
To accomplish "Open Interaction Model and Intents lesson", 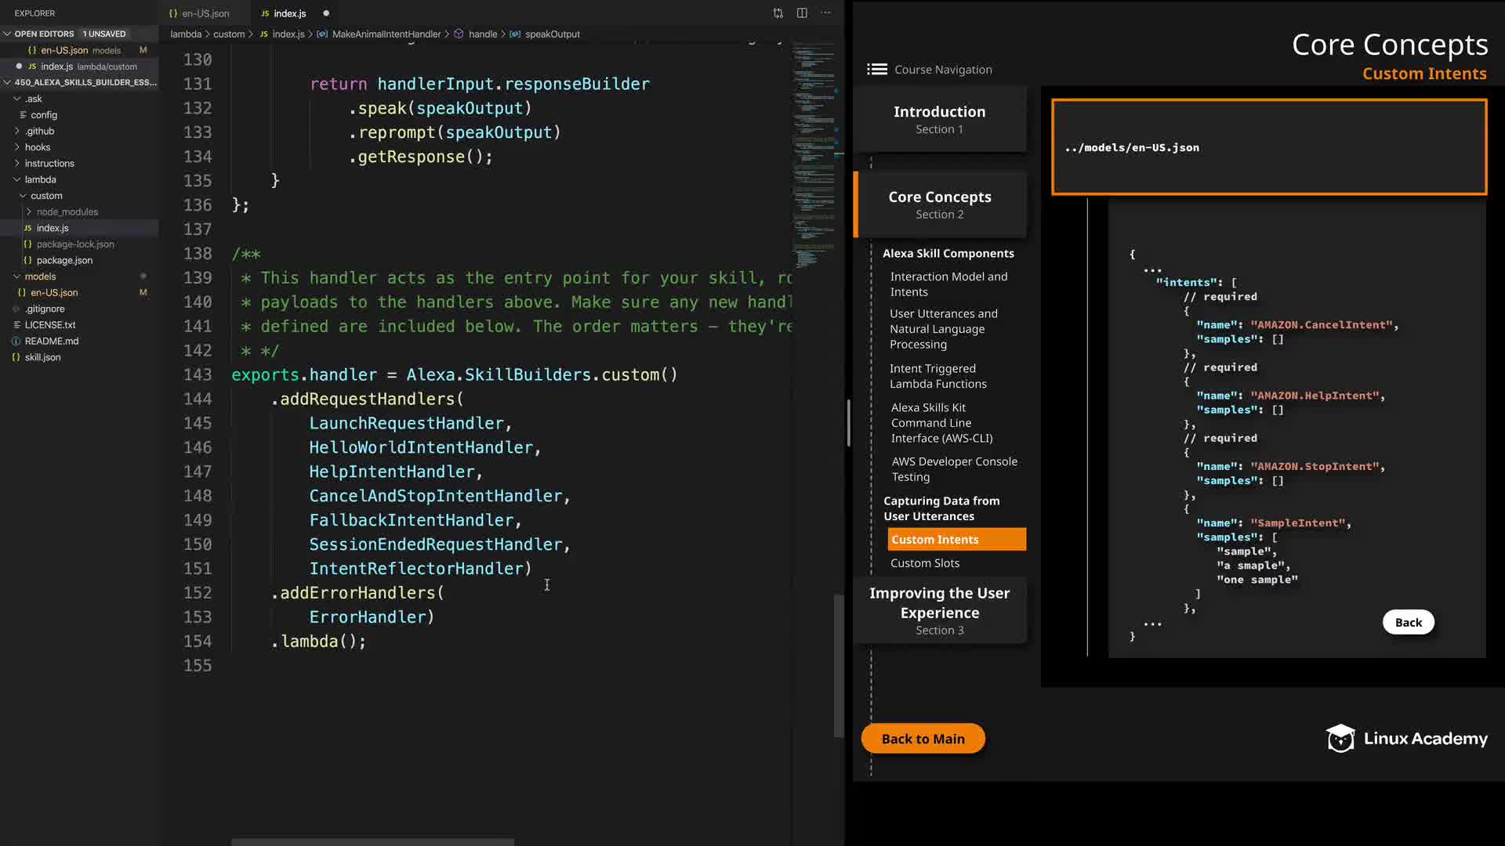I will [x=948, y=284].
